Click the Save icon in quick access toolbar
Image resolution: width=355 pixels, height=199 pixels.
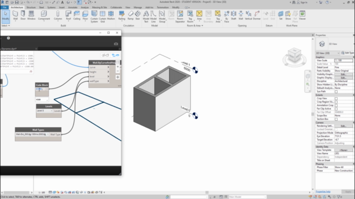(x=17, y=2)
